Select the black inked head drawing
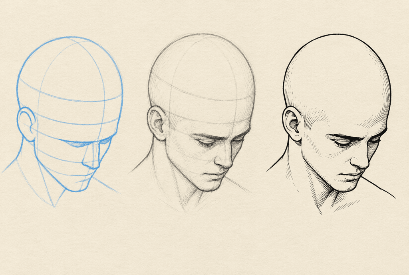The width and height of the screenshot is (409, 275). tap(331, 124)
